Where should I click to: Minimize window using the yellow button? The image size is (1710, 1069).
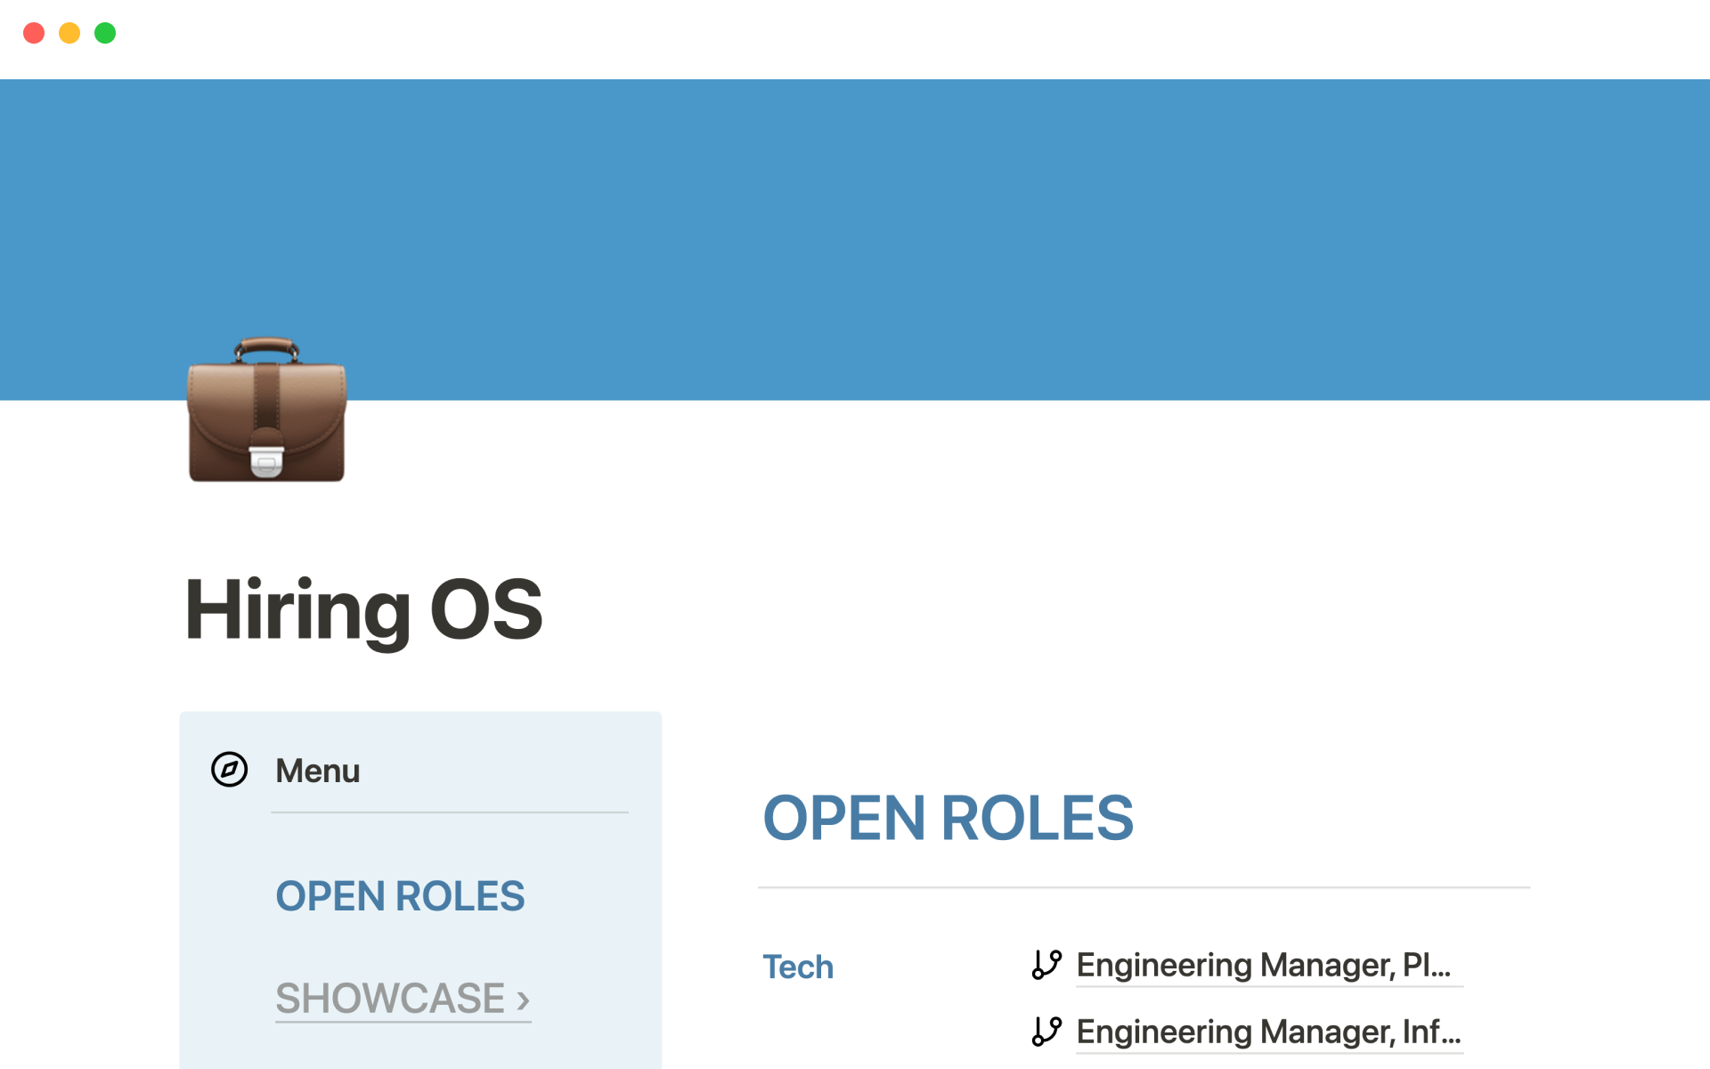tap(69, 33)
